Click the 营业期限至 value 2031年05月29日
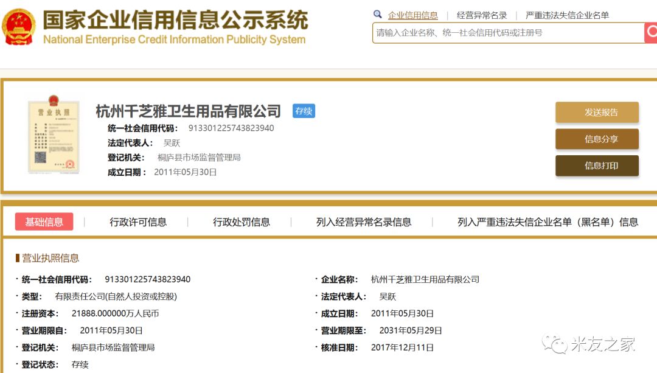Viewport: 657px width, 373px height. coord(411,330)
